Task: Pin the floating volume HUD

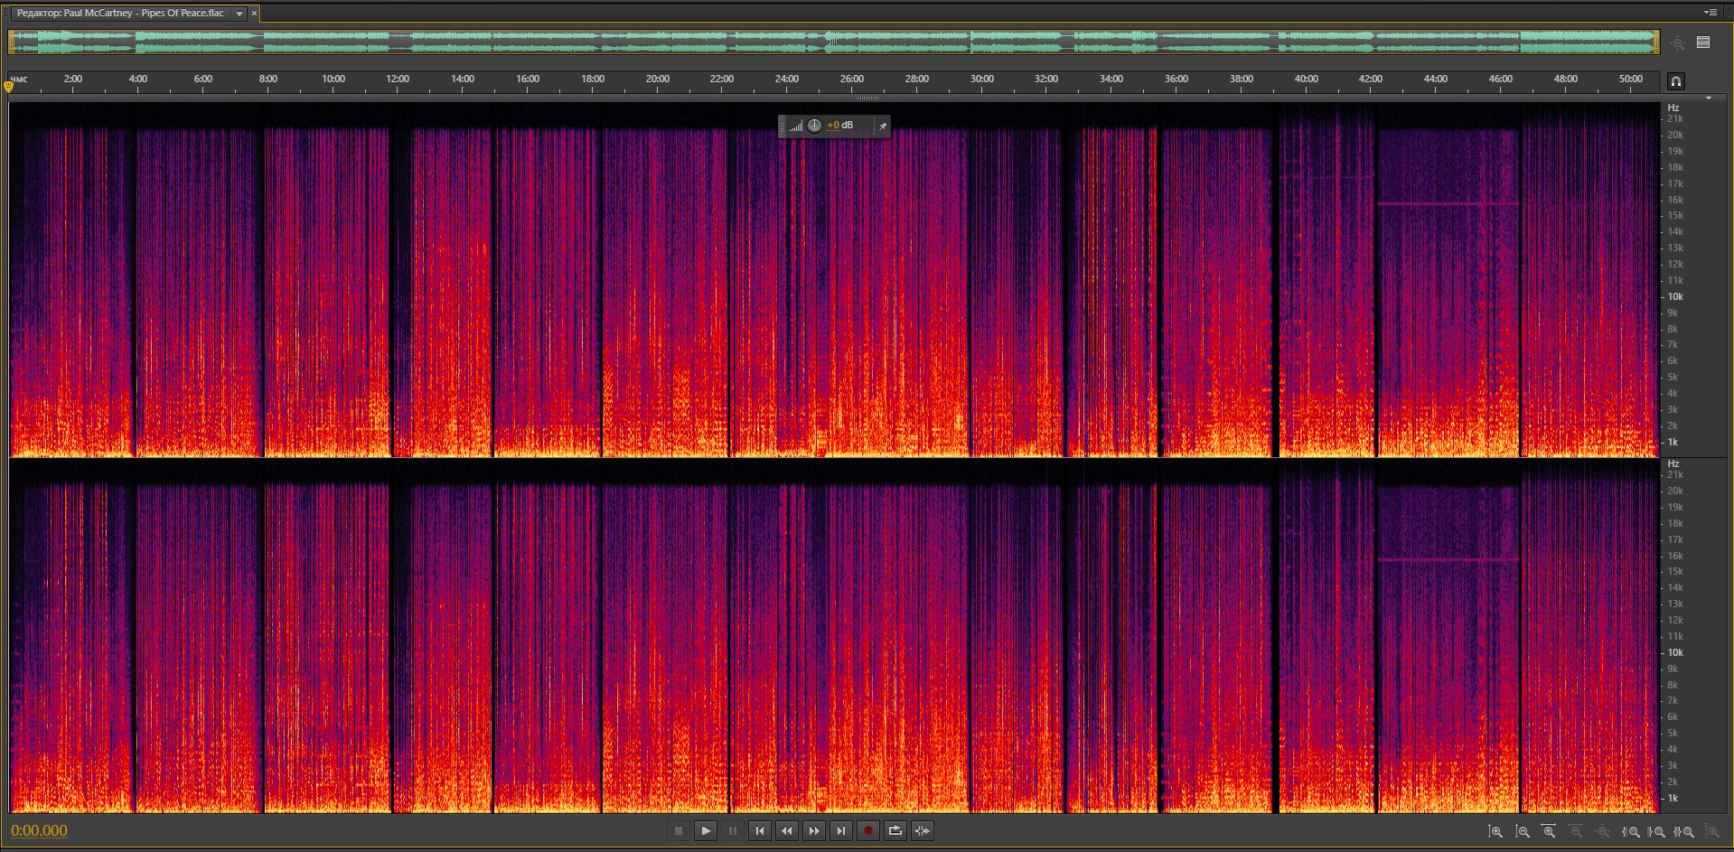Action: [883, 126]
